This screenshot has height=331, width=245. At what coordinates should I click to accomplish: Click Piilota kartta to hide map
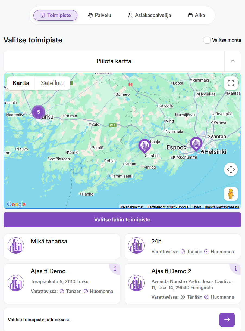pyautogui.click(x=114, y=61)
